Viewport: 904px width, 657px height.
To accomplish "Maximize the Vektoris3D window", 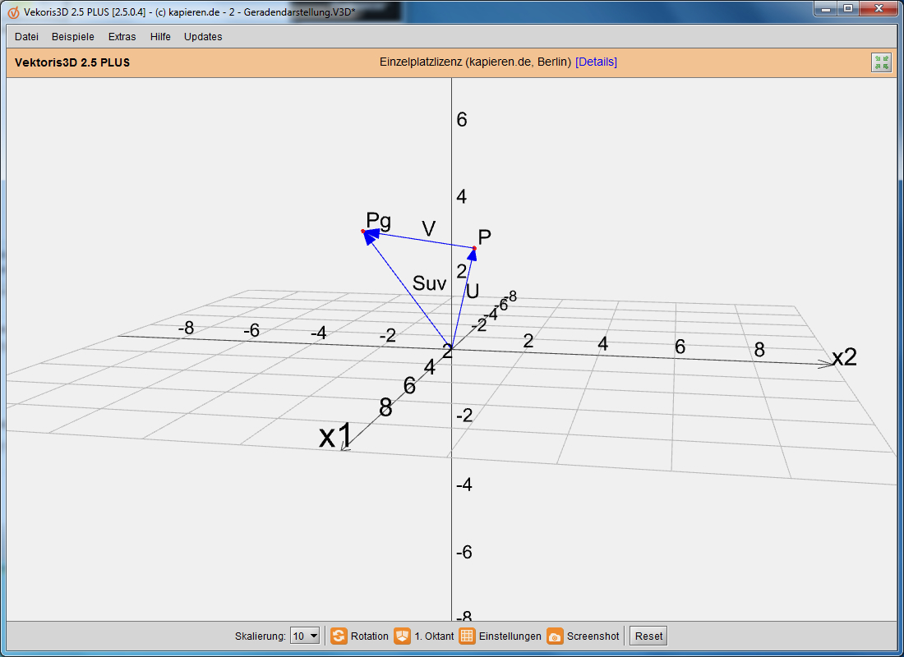I will (848, 9).
